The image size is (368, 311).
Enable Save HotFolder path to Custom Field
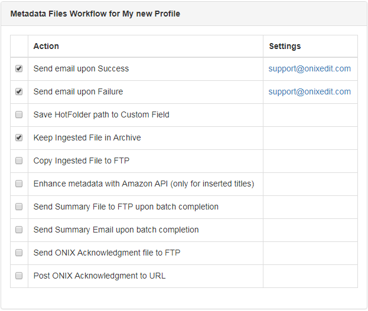pos(19,114)
